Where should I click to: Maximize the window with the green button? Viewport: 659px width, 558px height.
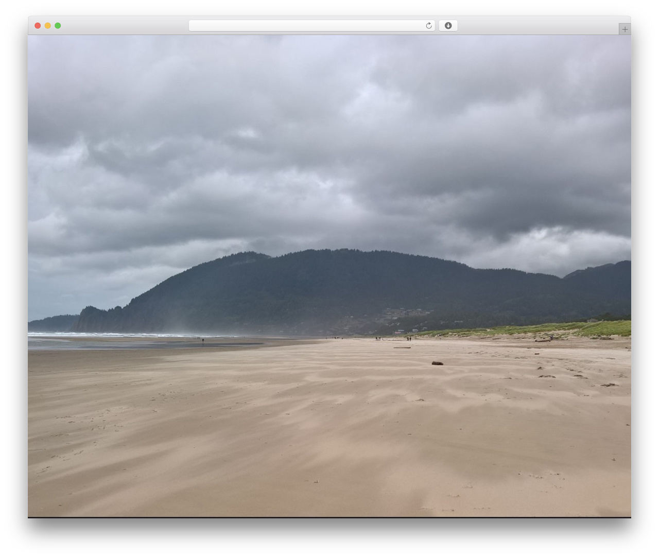[x=58, y=26]
